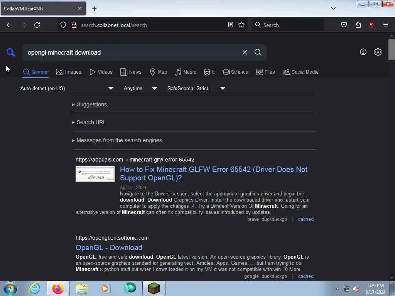Click the Appuals result thumbnail image
395x296 pixels.
coord(95,174)
